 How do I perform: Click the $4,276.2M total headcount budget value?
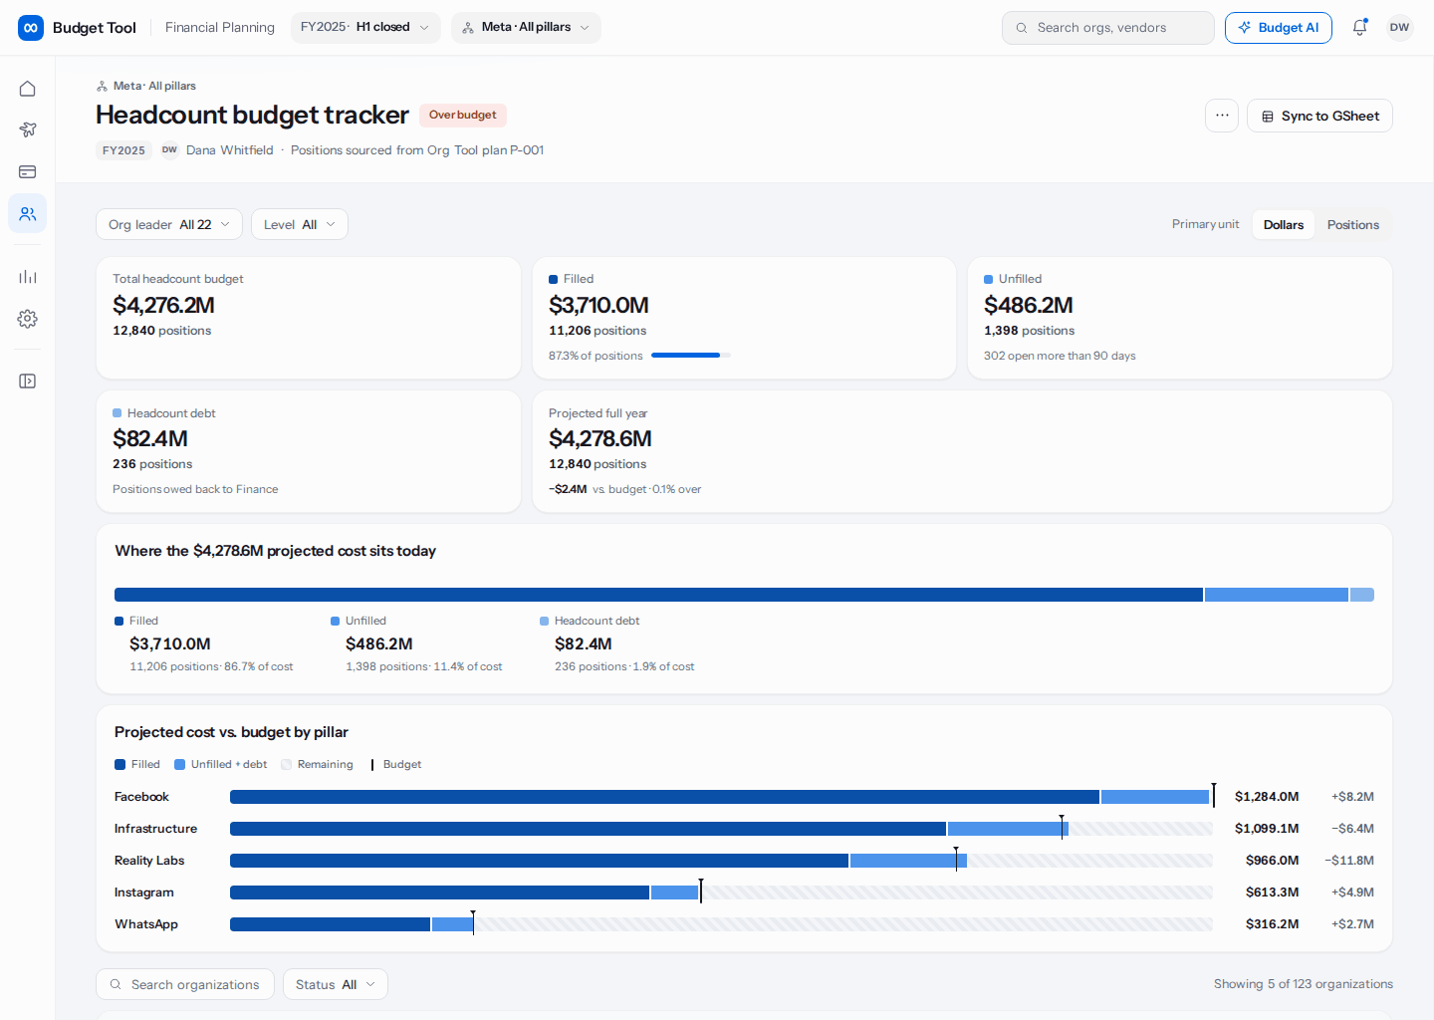click(x=163, y=306)
